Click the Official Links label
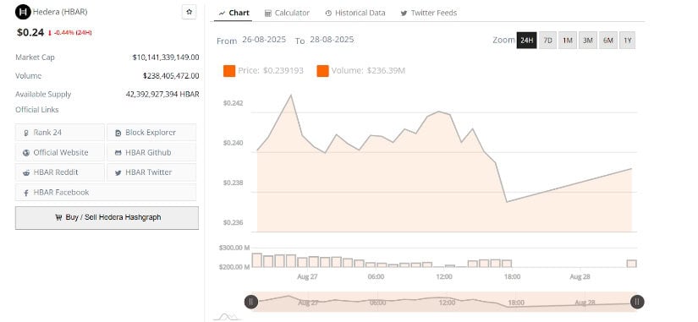The height and width of the screenshot is (322, 698). pyautogui.click(x=37, y=110)
